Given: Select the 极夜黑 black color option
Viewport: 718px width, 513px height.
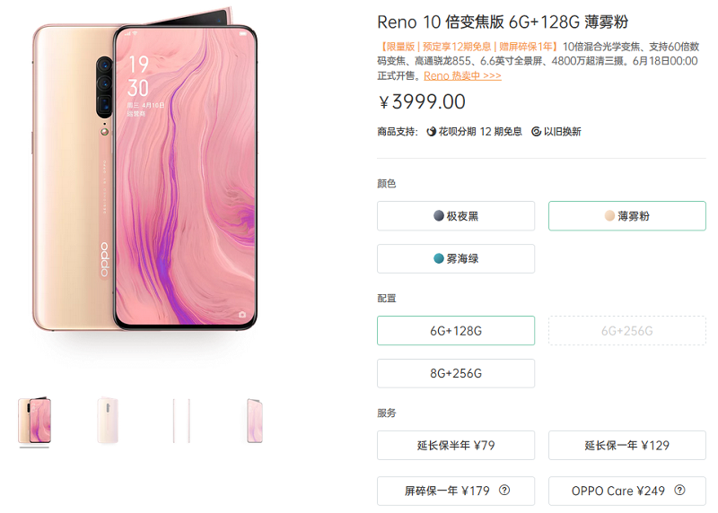Looking at the screenshot, I should pos(456,216).
